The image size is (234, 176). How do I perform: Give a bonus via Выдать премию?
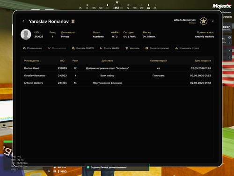pos(157,48)
